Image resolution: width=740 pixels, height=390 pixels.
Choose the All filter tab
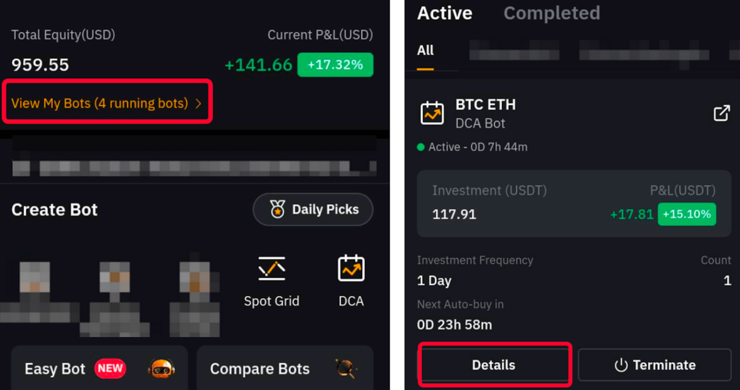pos(425,50)
